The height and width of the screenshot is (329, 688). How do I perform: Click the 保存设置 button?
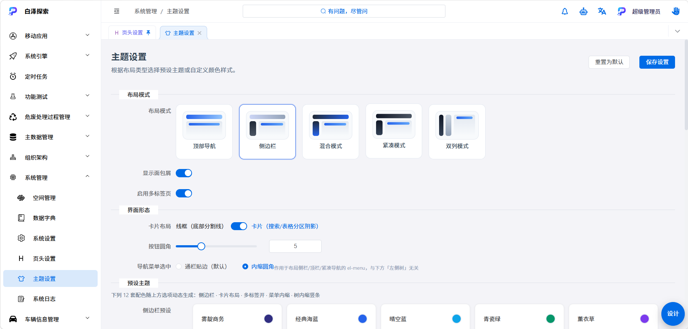tap(657, 62)
